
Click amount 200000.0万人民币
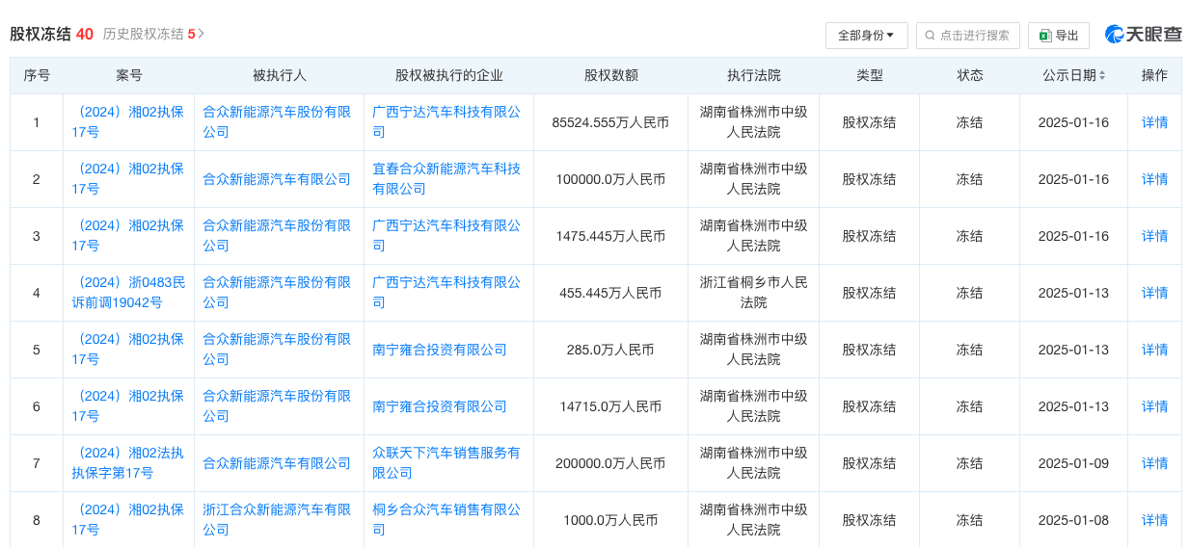tap(610, 463)
